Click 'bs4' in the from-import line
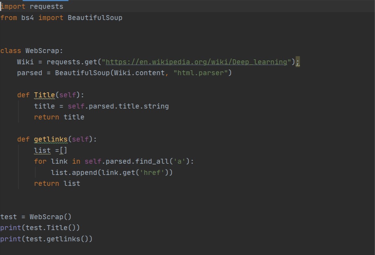375x255 pixels. tap(27, 18)
